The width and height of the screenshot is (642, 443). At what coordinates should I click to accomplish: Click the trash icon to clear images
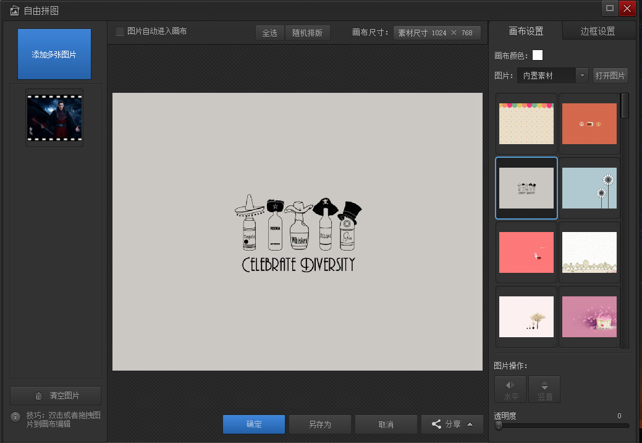pos(39,396)
